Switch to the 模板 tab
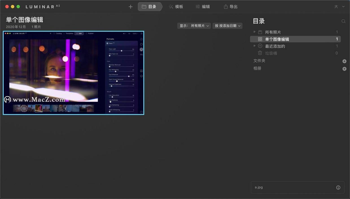The image size is (350, 199). pyautogui.click(x=176, y=7)
